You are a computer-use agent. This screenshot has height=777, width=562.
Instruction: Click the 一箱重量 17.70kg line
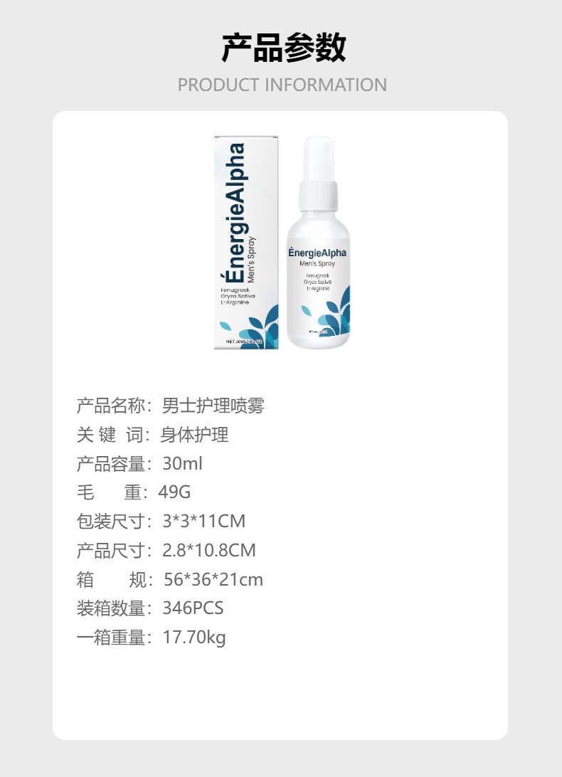151,638
